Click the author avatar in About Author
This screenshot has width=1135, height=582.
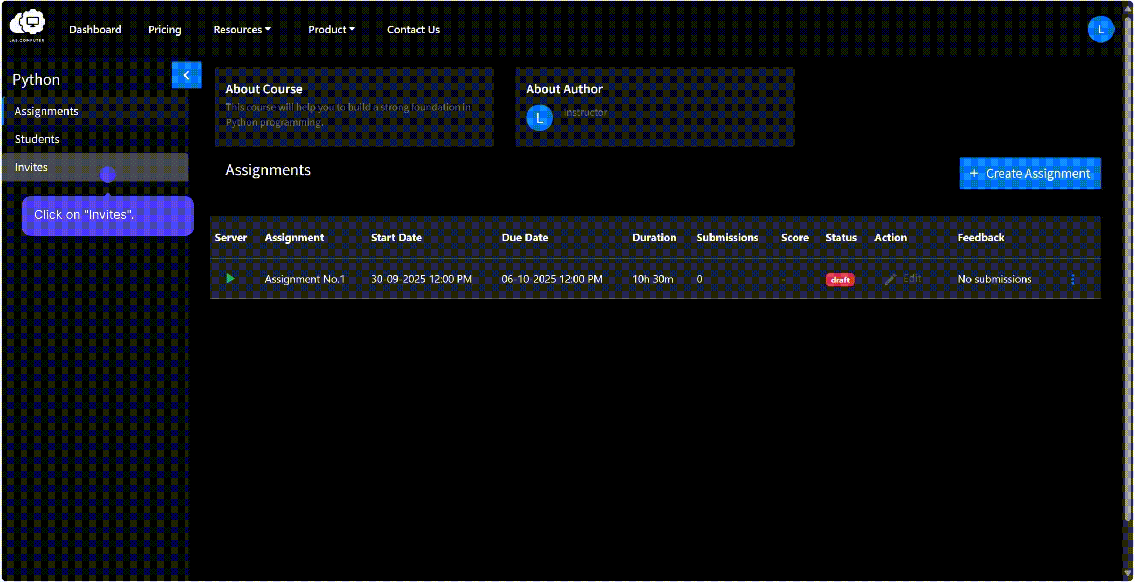pos(539,118)
